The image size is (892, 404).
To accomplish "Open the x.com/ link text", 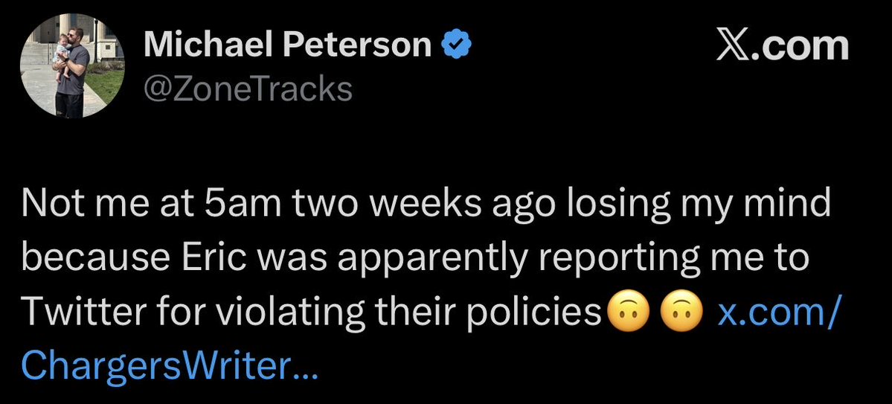I will click(x=777, y=313).
